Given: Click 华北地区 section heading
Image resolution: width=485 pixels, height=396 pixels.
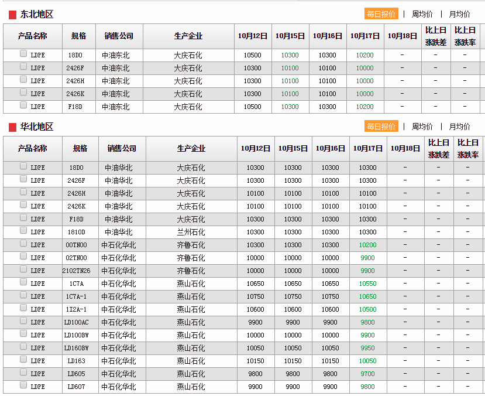Looking at the screenshot, I should click(x=36, y=127).
